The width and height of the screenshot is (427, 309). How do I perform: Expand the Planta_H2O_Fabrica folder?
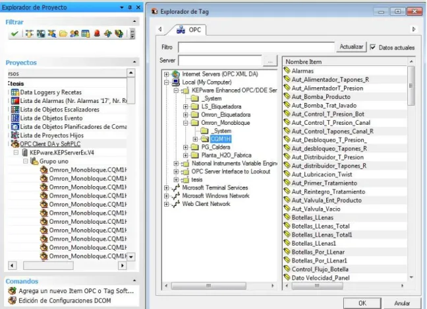coord(186,155)
